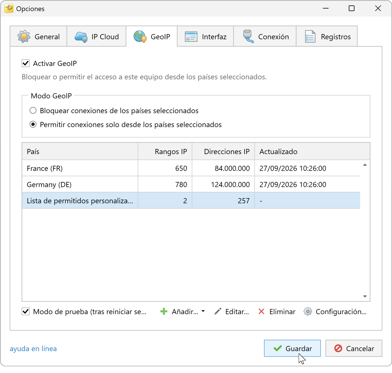392x373 pixels.
Task: Switch to the Interfaz tab
Action: pyautogui.click(x=205, y=36)
